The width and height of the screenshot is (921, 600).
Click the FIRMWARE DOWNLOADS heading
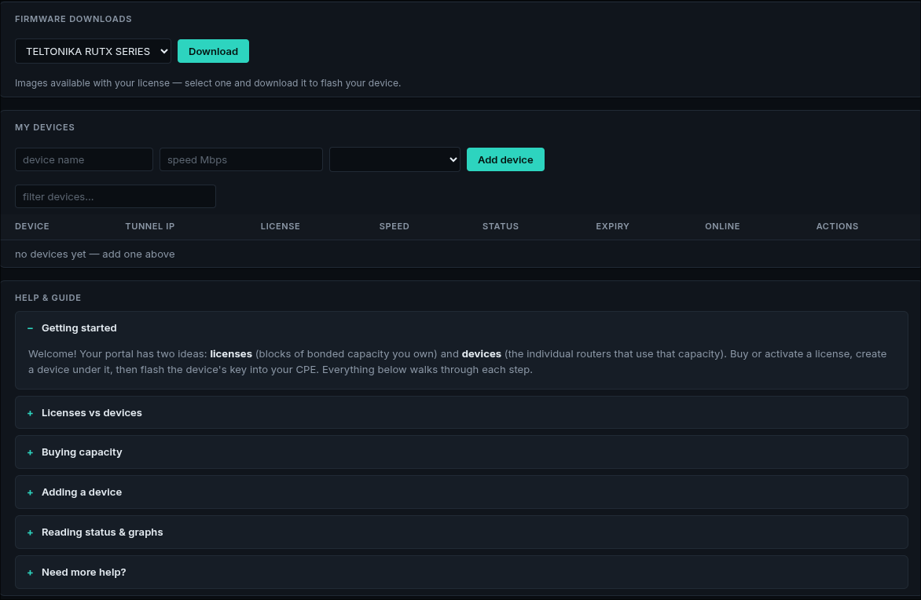tap(73, 19)
